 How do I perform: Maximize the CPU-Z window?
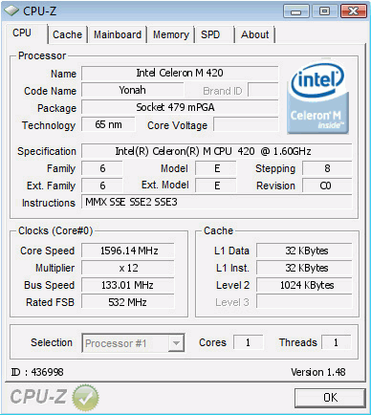click(324, 11)
